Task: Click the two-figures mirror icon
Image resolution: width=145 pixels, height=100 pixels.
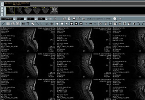Action: point(13,24)
